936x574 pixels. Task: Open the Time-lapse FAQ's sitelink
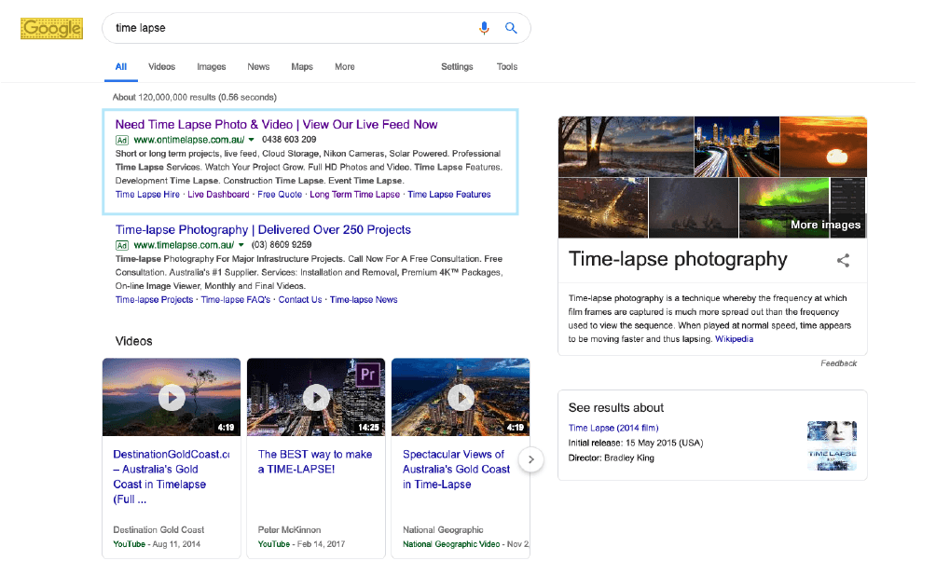(x=235, y=299)
